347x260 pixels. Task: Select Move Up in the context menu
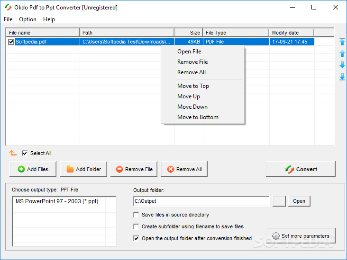coord(203,96)
